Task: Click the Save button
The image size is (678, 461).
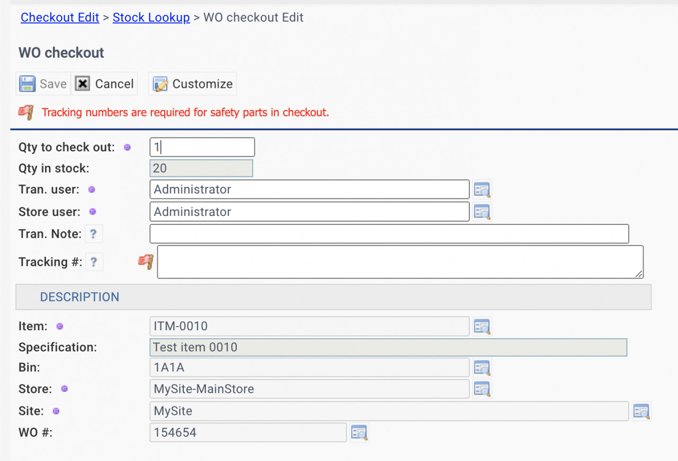Action: click(x=43, y=84)
